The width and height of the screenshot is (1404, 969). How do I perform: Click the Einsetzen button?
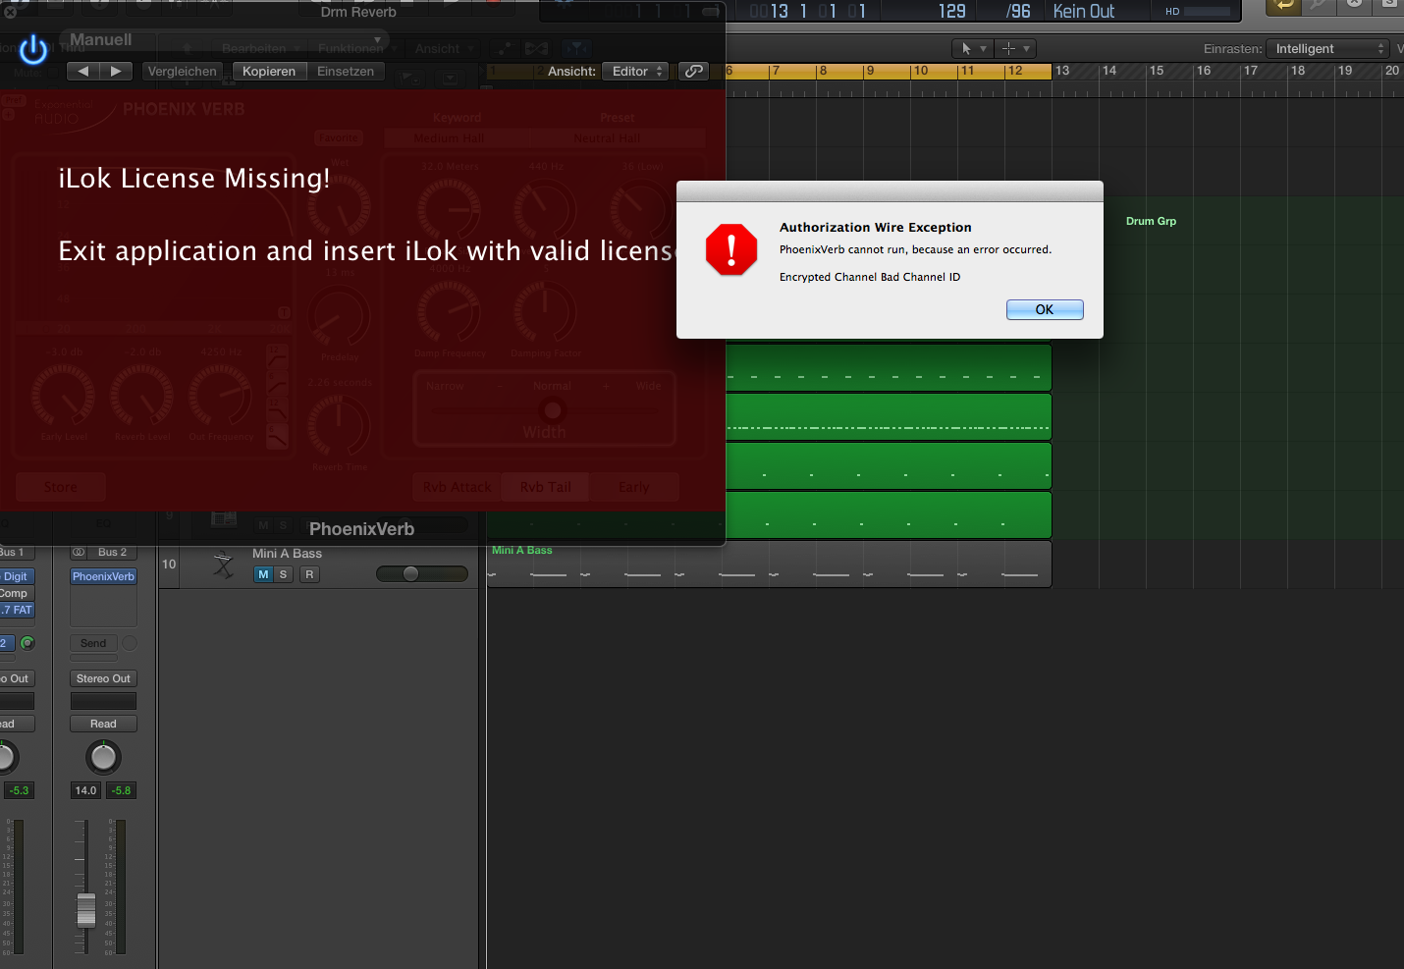click(x=346, y=71)
